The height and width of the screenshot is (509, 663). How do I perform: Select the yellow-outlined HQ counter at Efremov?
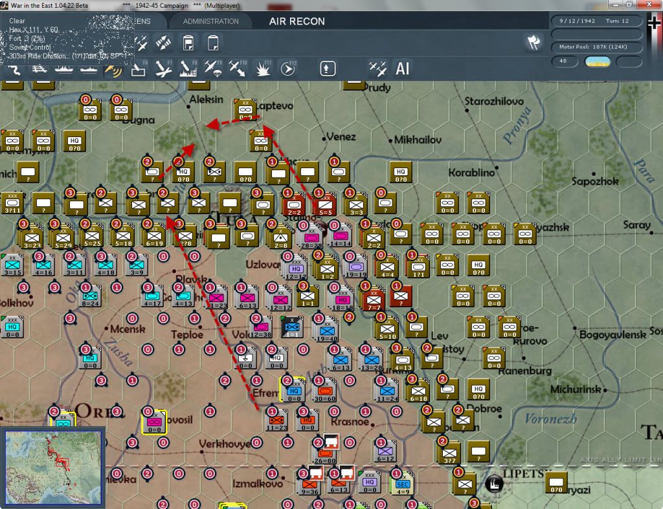click(x=293, y=391)
